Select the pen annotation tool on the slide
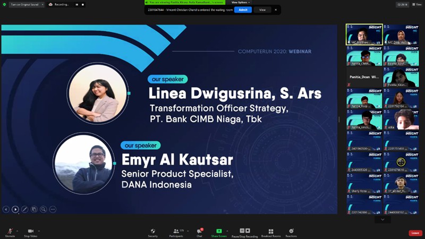This screenshot has height=239, width=425. tap(24, 209)
